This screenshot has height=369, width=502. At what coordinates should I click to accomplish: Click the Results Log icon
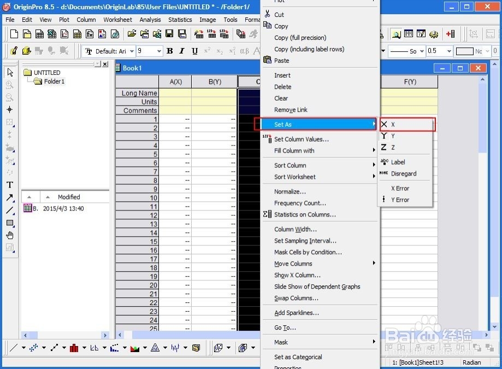click(409, 34)
